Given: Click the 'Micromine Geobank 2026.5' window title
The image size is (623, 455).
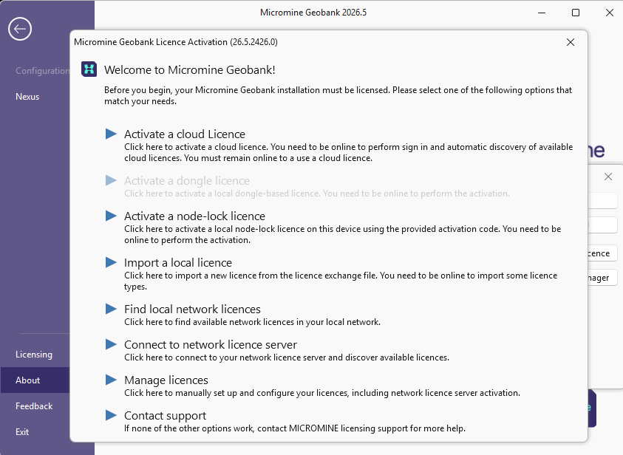Looking at the screenshot, I should click(313, 13).
